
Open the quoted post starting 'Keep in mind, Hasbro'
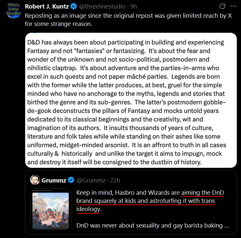point(131,202)
